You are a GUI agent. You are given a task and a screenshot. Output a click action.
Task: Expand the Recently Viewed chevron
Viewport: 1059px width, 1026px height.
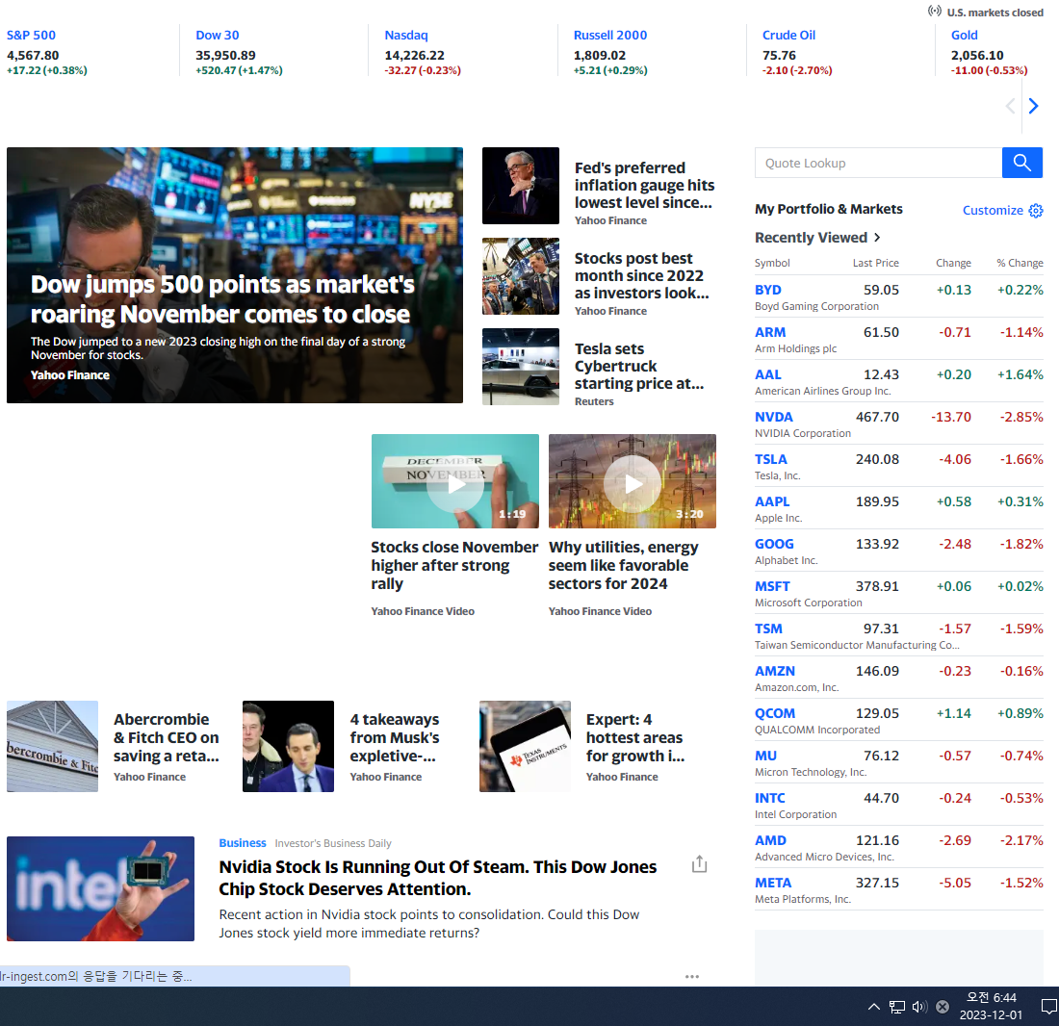(x=877, y=238)
